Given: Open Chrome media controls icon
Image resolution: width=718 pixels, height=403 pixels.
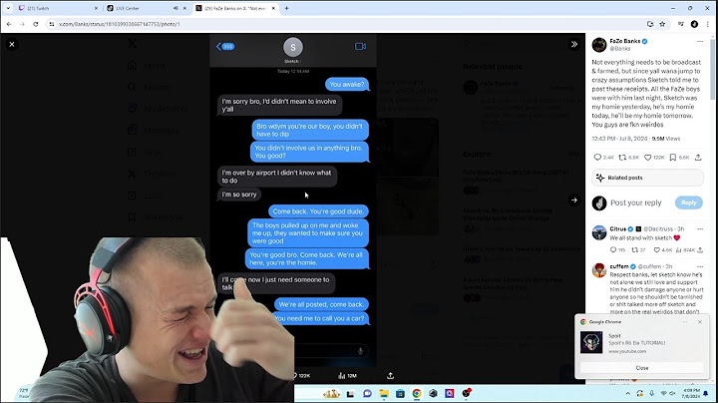Looking at the screenshot, I should point(681,24).
